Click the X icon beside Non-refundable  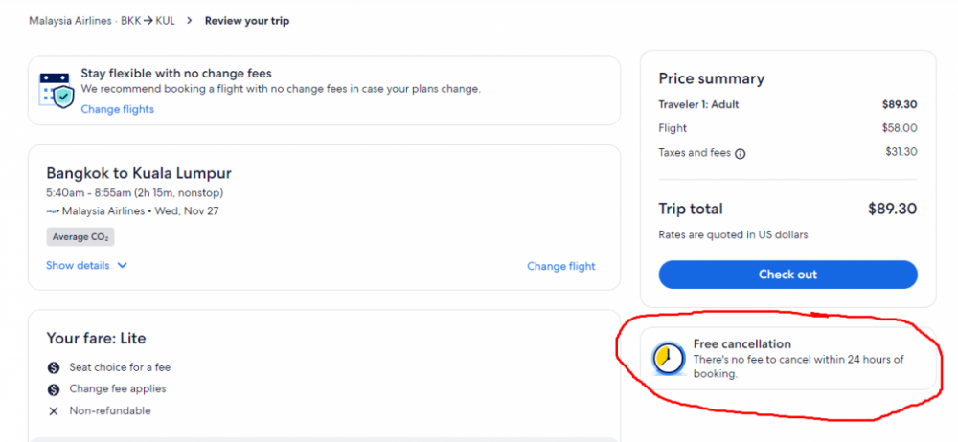tap(53, 411)
